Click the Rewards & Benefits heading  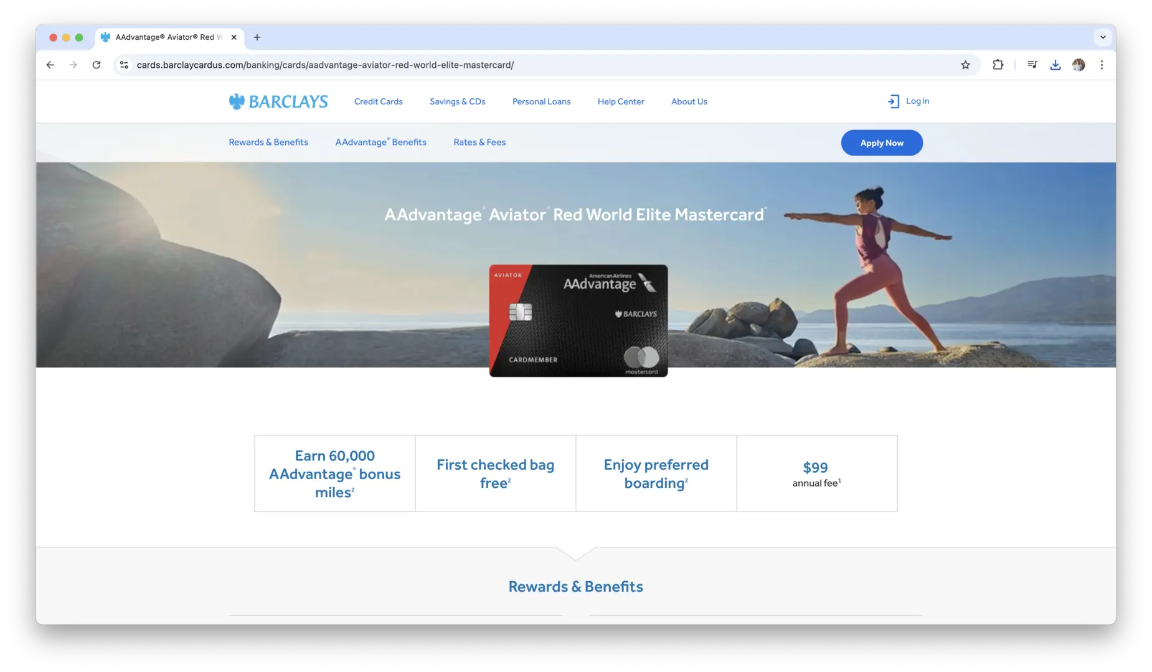coord(575,587)
